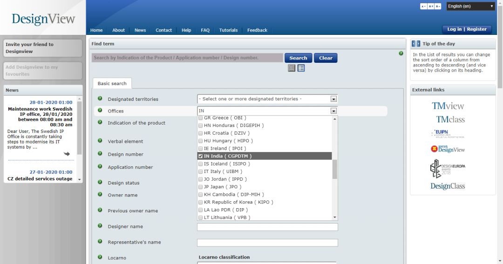Show next tip of the day
503x264 pixels.
coord(418,44)
